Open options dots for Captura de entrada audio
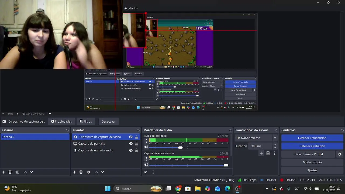The height and width of the screenshot is (194, 345). pyautogui.click(x=146, y=159)
